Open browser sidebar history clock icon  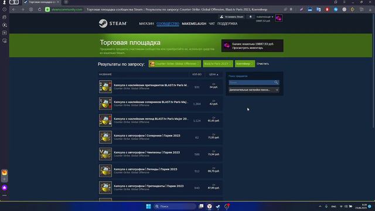click(4, 9)
